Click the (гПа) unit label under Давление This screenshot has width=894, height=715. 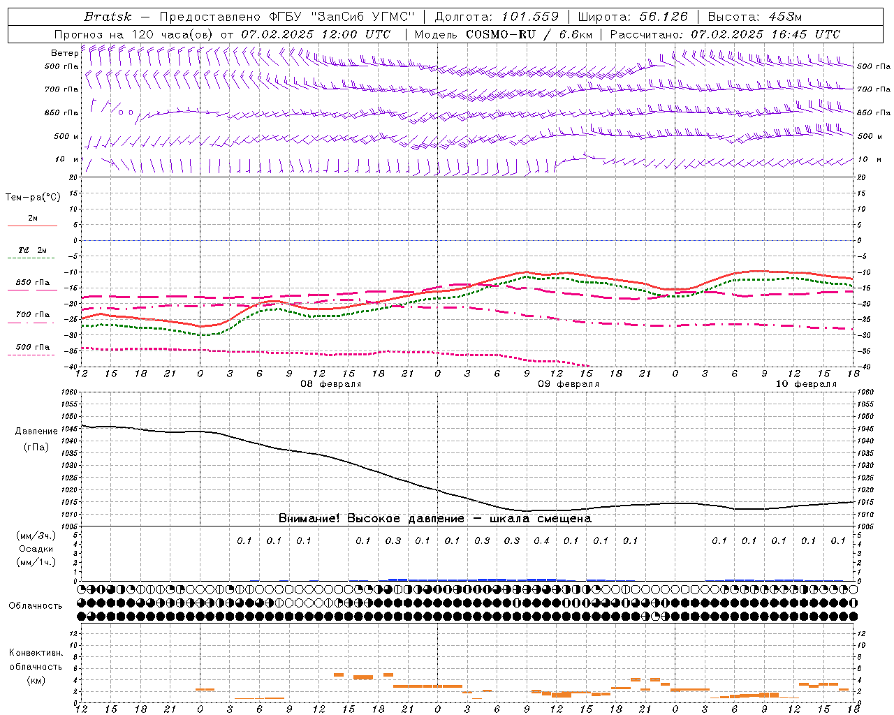(x=36, y=447)
